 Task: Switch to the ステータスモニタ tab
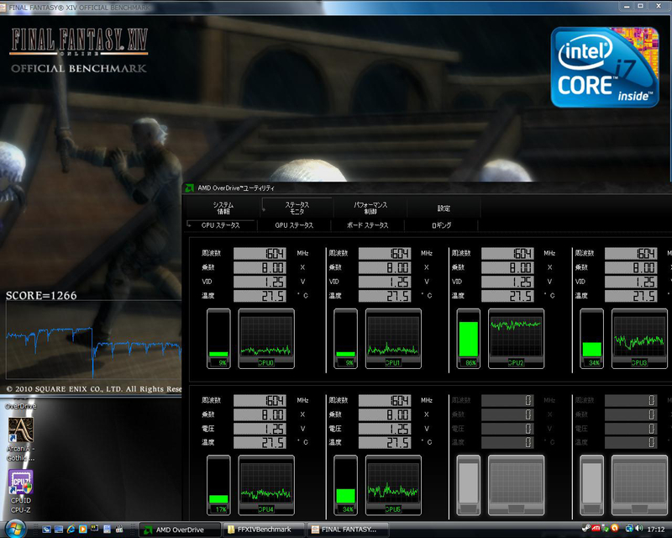coord(297,208)
